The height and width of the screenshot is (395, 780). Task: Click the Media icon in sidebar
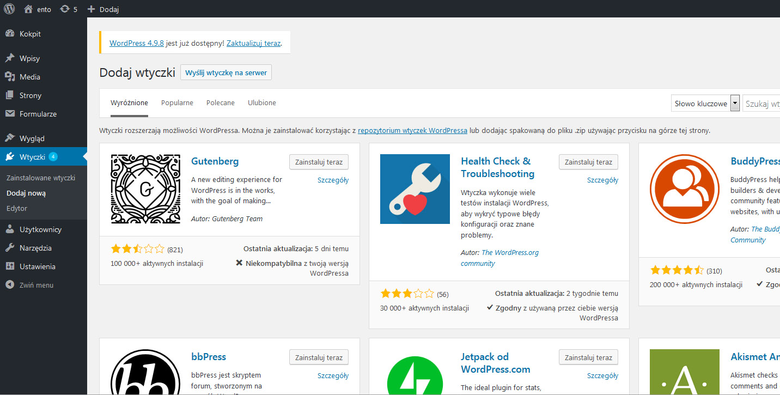click(10, 77)
